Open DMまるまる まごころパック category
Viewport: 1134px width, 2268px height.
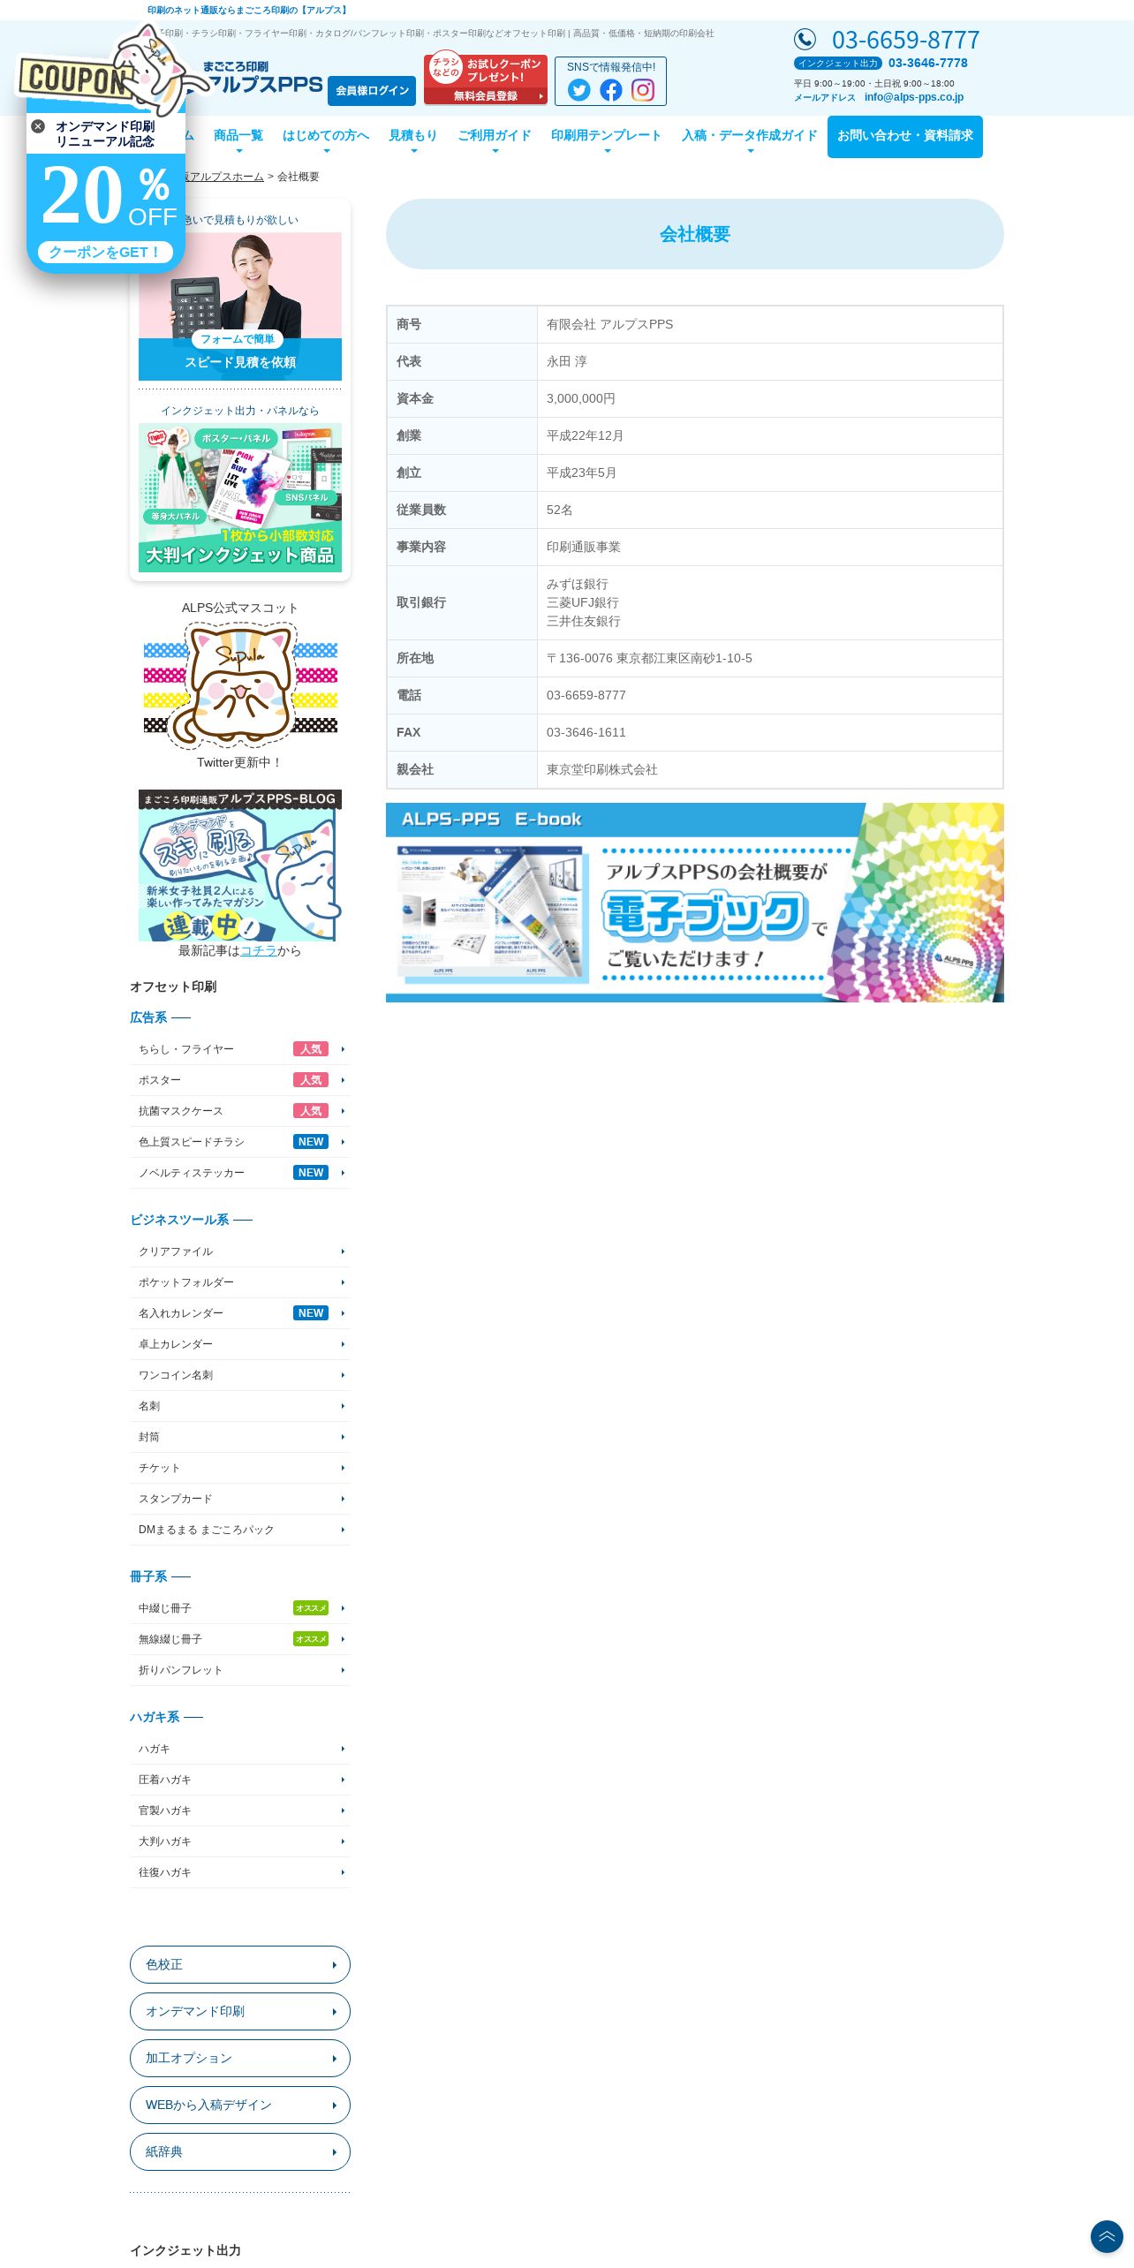tap(240, 1530)
